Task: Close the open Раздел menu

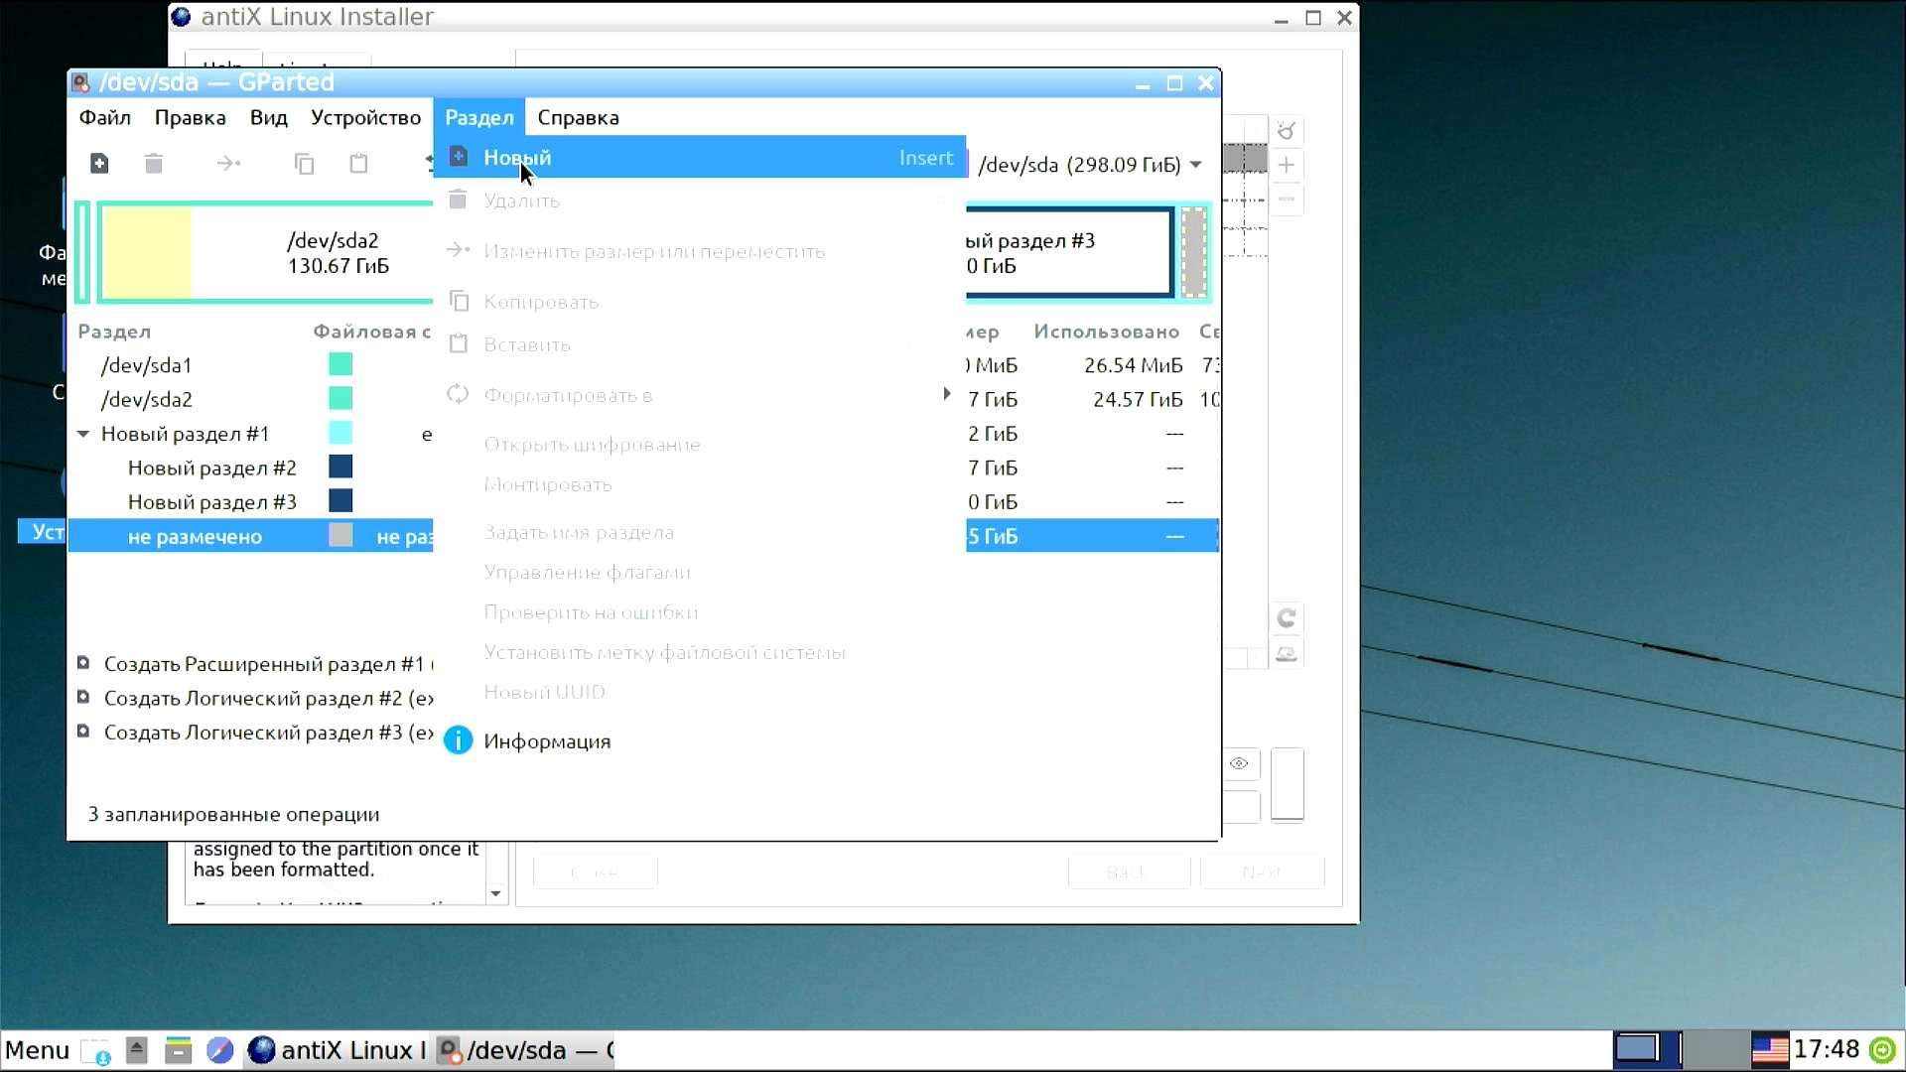Action: 478,118
